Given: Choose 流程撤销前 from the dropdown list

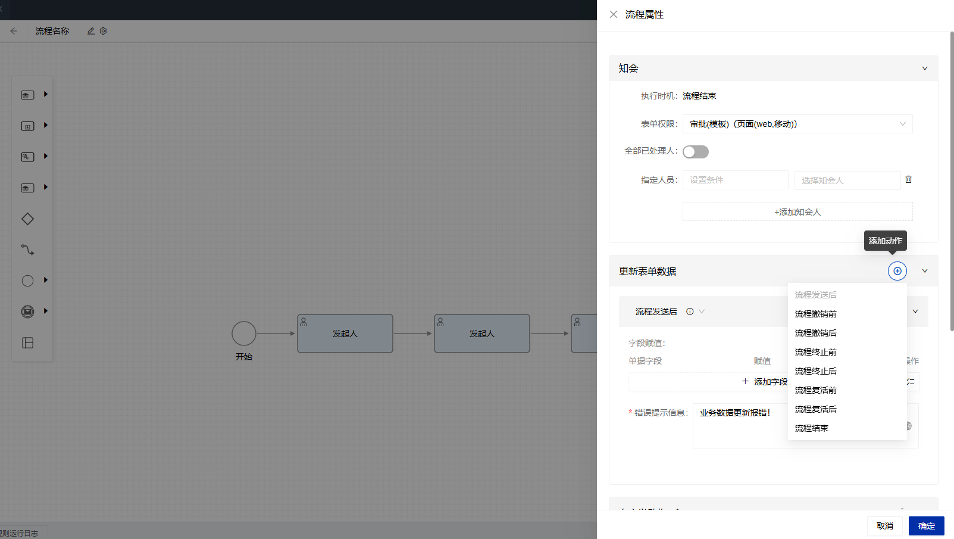Looking at the screenshot, I should click(x=815, y=314).
